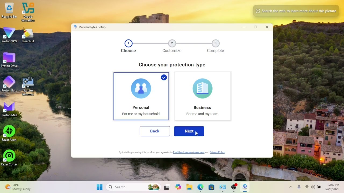Select the Proton VPN desktop shortcut
Screen dimensions: 344x193
point(9,35)
